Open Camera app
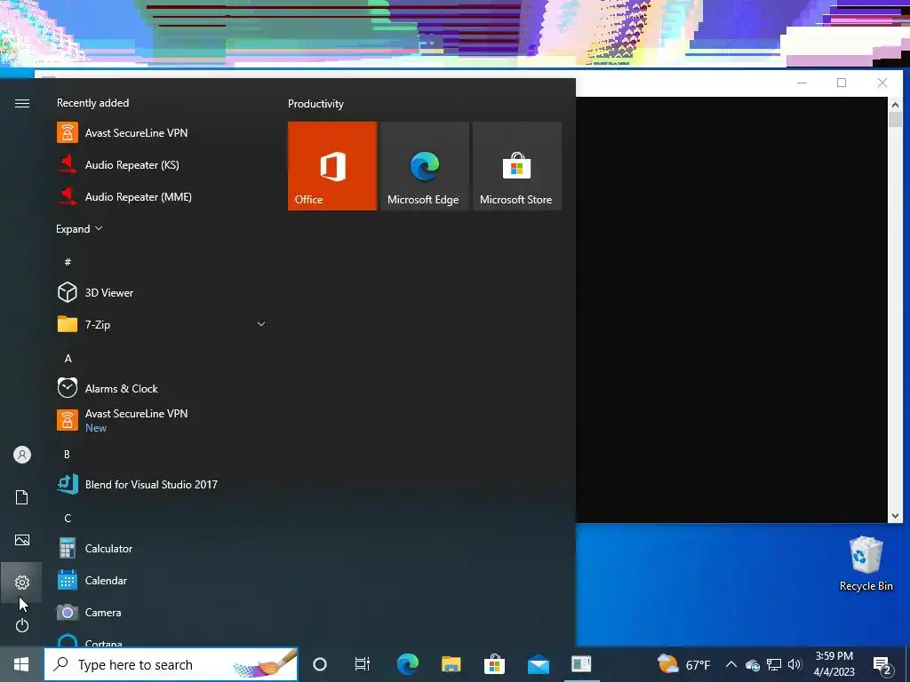Screen dimensions: 910x682 coord(163,612)
